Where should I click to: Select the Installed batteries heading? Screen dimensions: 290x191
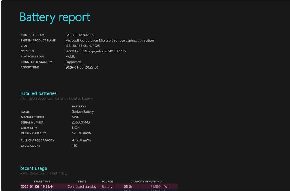38,93
